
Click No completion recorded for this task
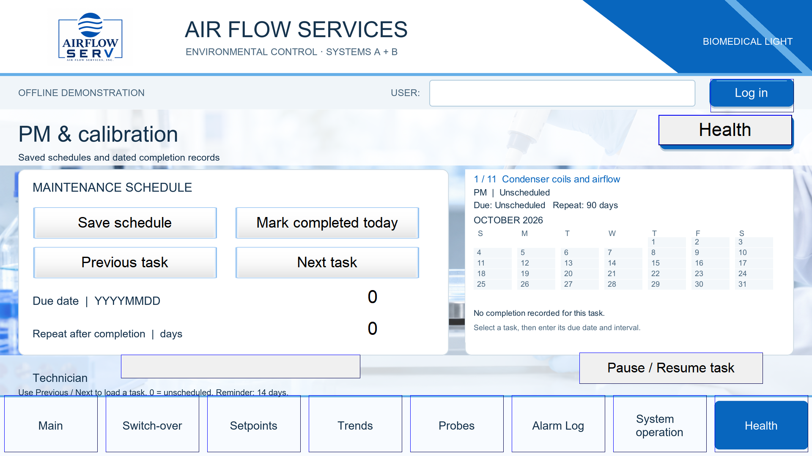(x=539, y=313)
